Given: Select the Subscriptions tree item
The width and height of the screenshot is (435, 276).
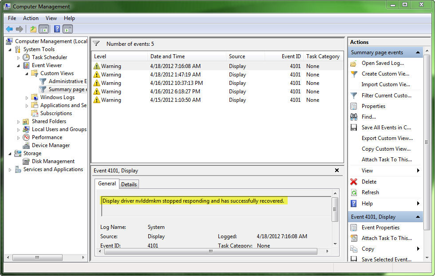Looking at the screenshot, I should tap(56, 113).
